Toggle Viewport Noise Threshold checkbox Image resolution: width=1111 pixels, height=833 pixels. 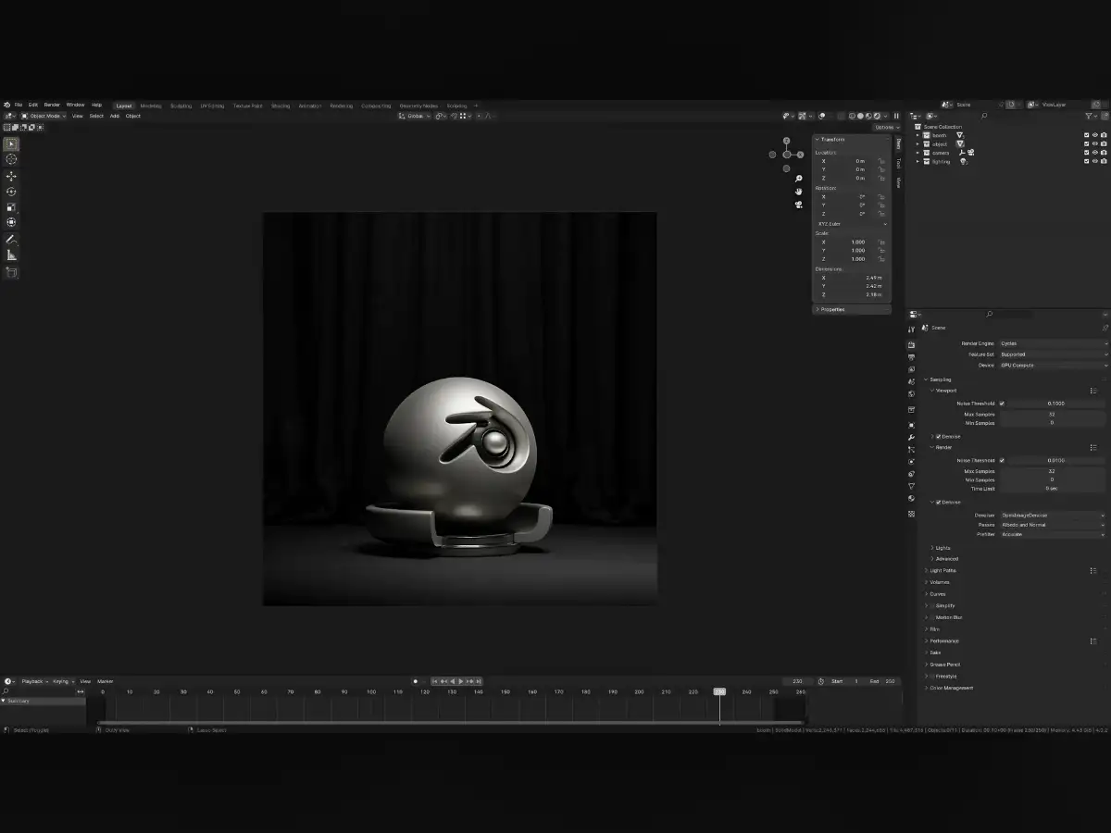pyautogui.click(x=1002, y=404)
